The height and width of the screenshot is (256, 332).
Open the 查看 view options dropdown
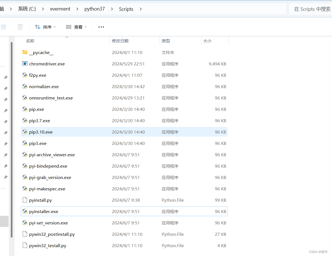click(x=76, y=27)
